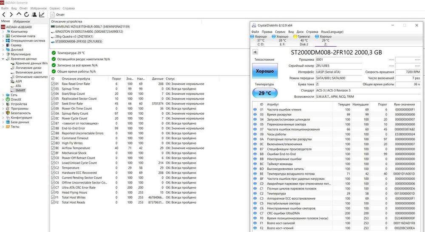Image resolution: width=425 pixels, height=232 pixels.
Task: Click the Отчёт report button
Action: point(57,14)
